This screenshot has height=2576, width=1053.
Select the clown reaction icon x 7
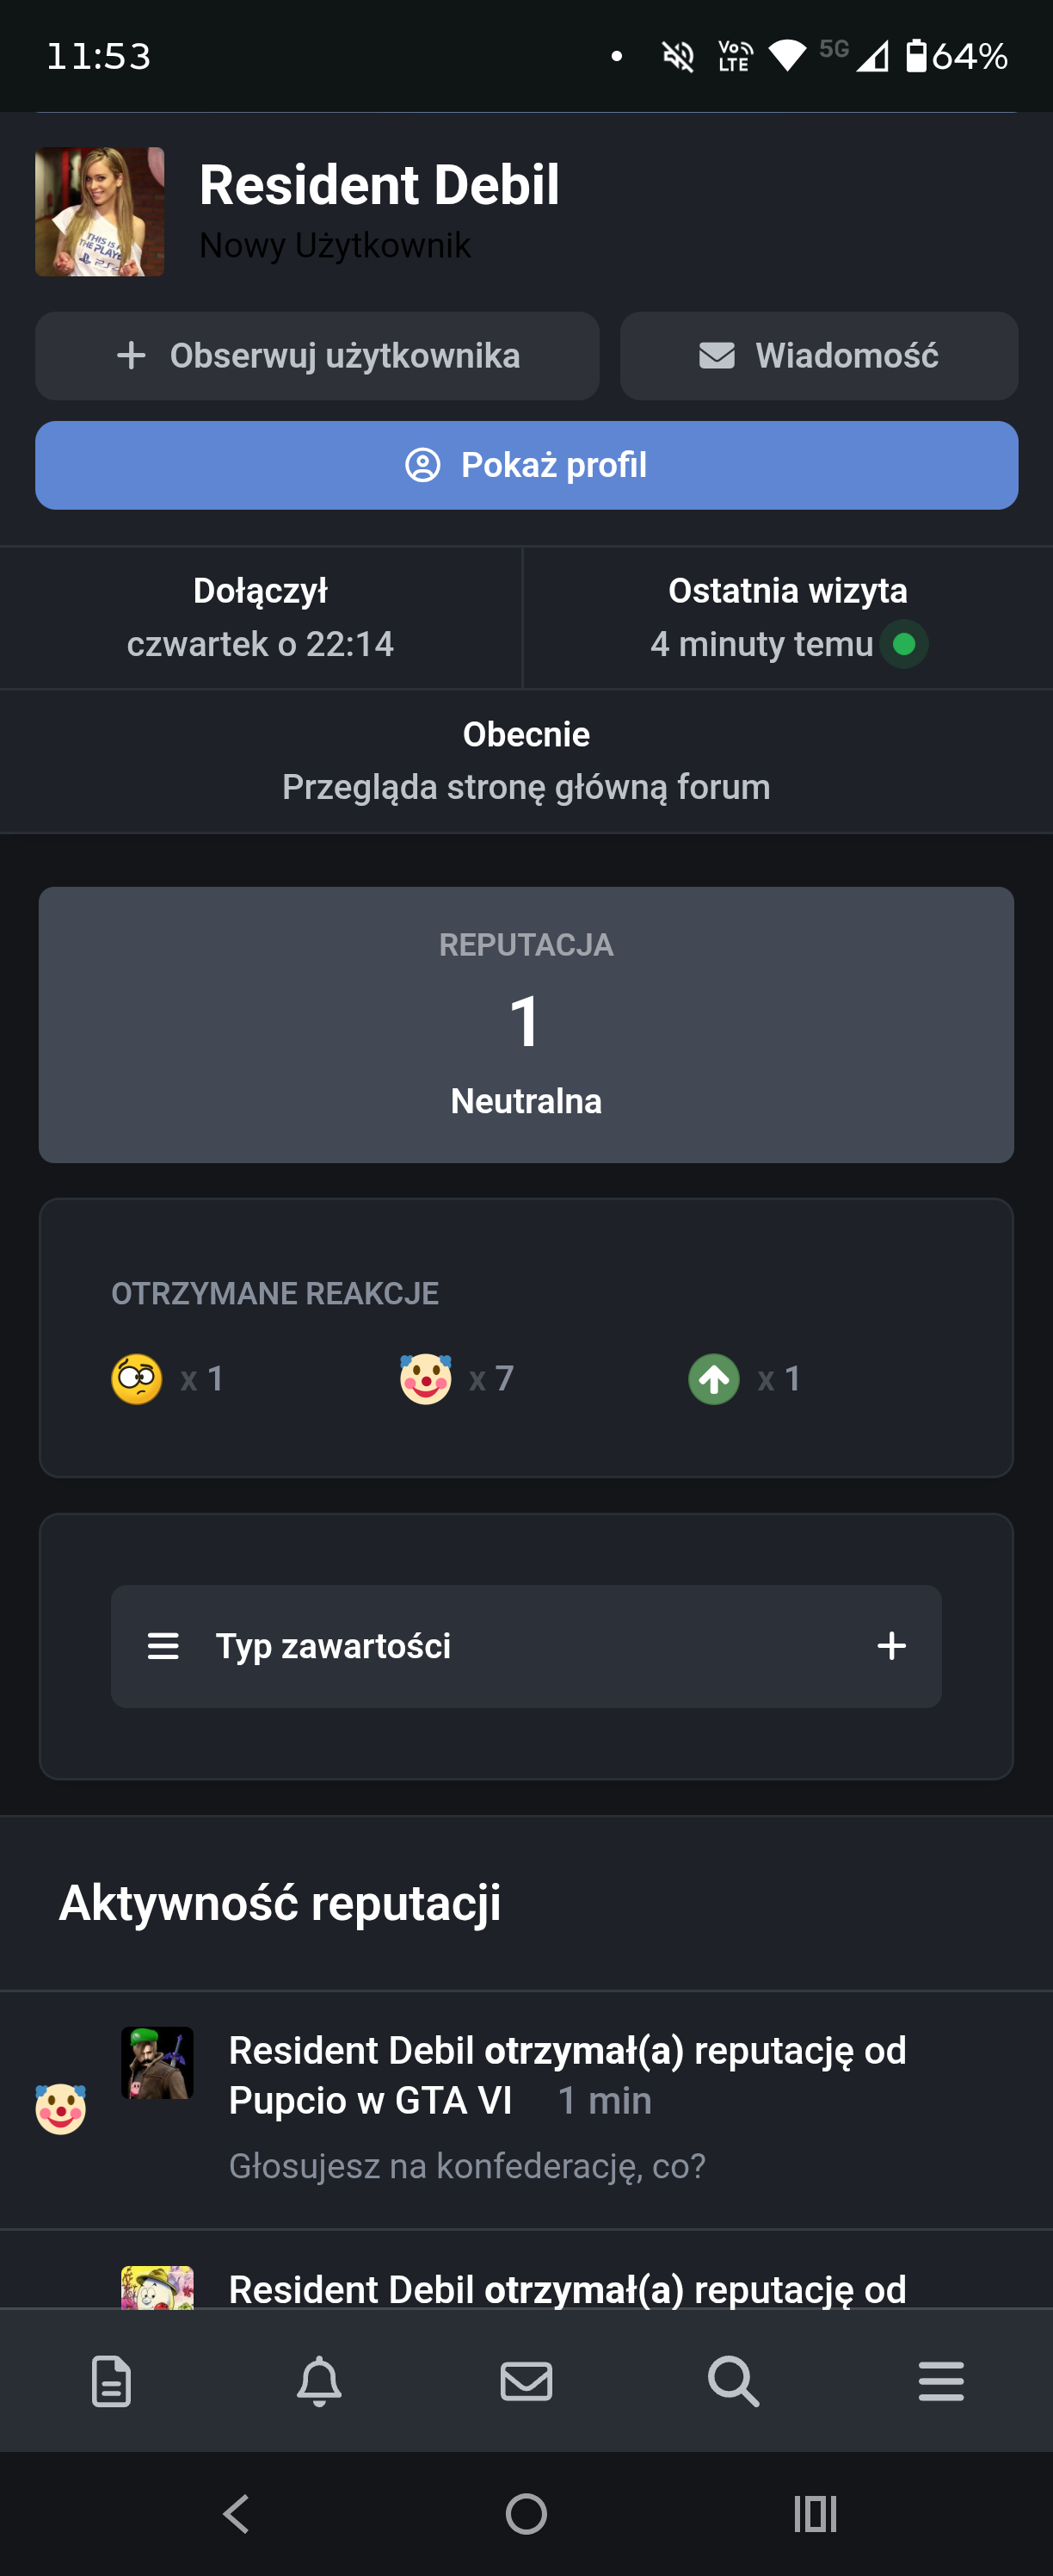(426, 1379)
